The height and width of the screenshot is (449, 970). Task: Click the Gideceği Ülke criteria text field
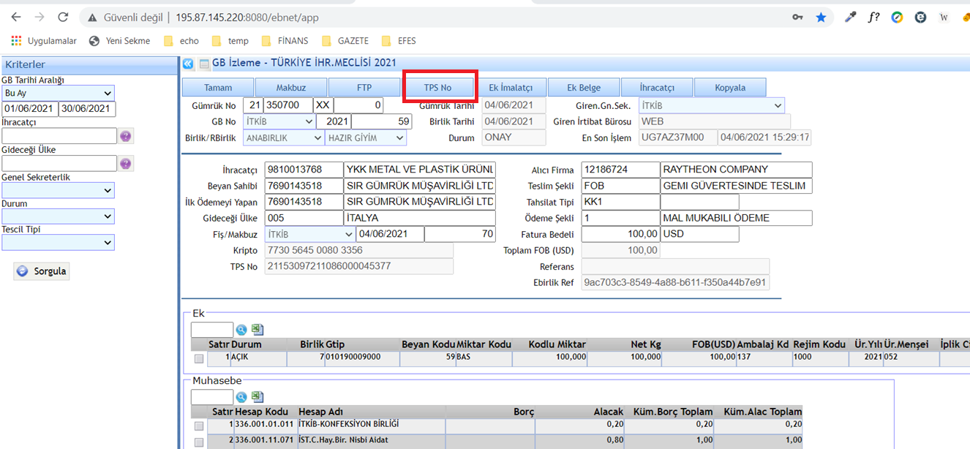click(59, 163)
